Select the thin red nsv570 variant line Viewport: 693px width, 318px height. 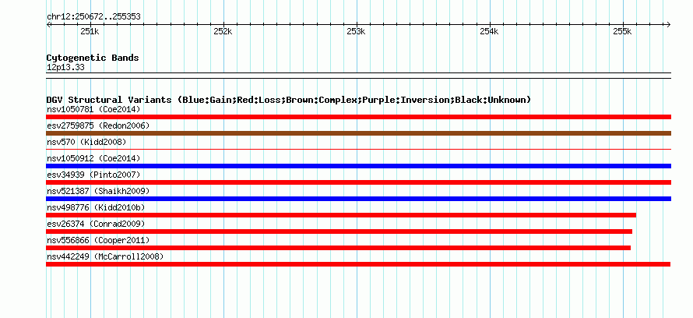pyautogui.click(x=358, y=150)
